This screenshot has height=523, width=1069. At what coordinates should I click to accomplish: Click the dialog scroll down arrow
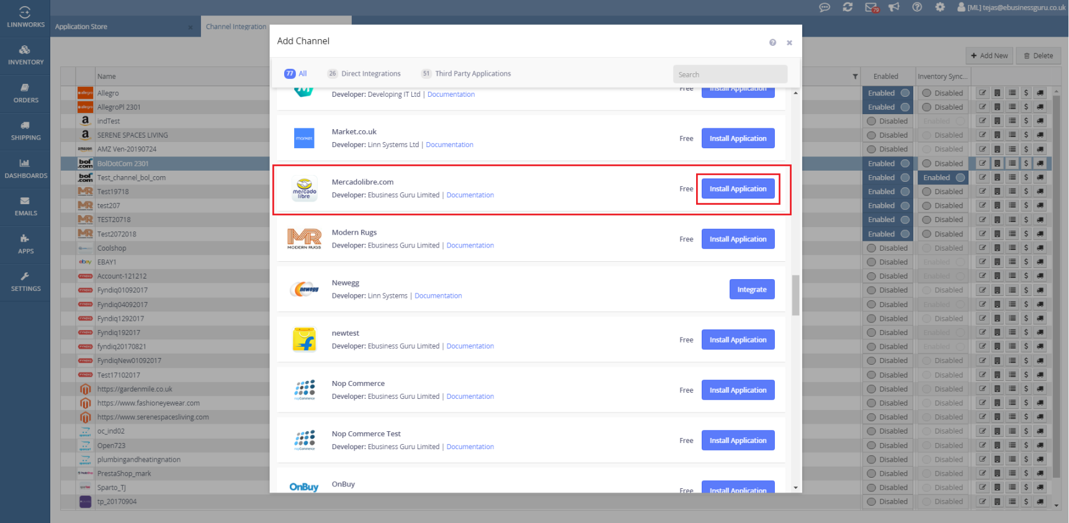coord(796,488)
